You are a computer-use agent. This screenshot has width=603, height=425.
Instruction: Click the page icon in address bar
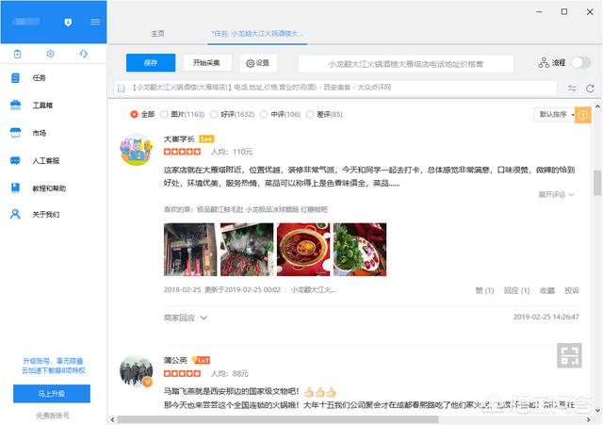[122, 89]
